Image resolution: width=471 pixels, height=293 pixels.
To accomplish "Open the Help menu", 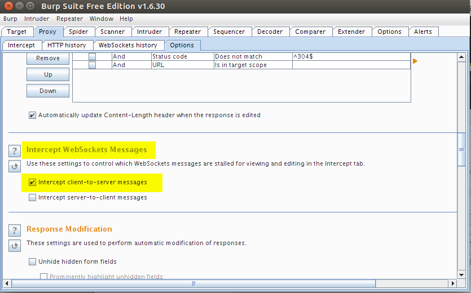I will point(126,19).
